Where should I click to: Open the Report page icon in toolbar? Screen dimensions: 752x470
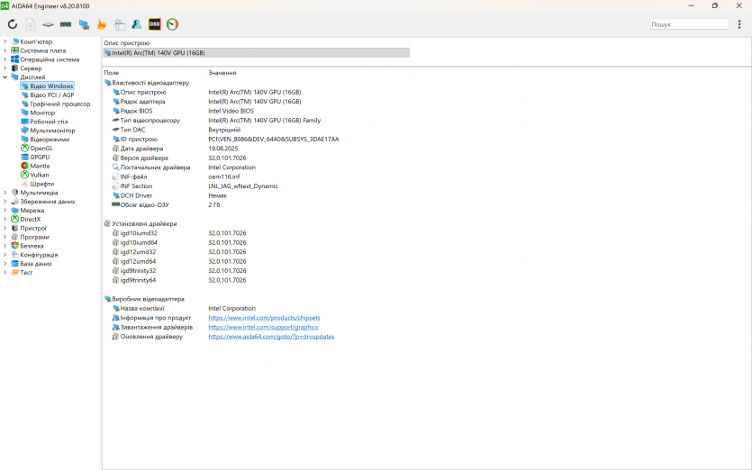click(x=31, y=24)
